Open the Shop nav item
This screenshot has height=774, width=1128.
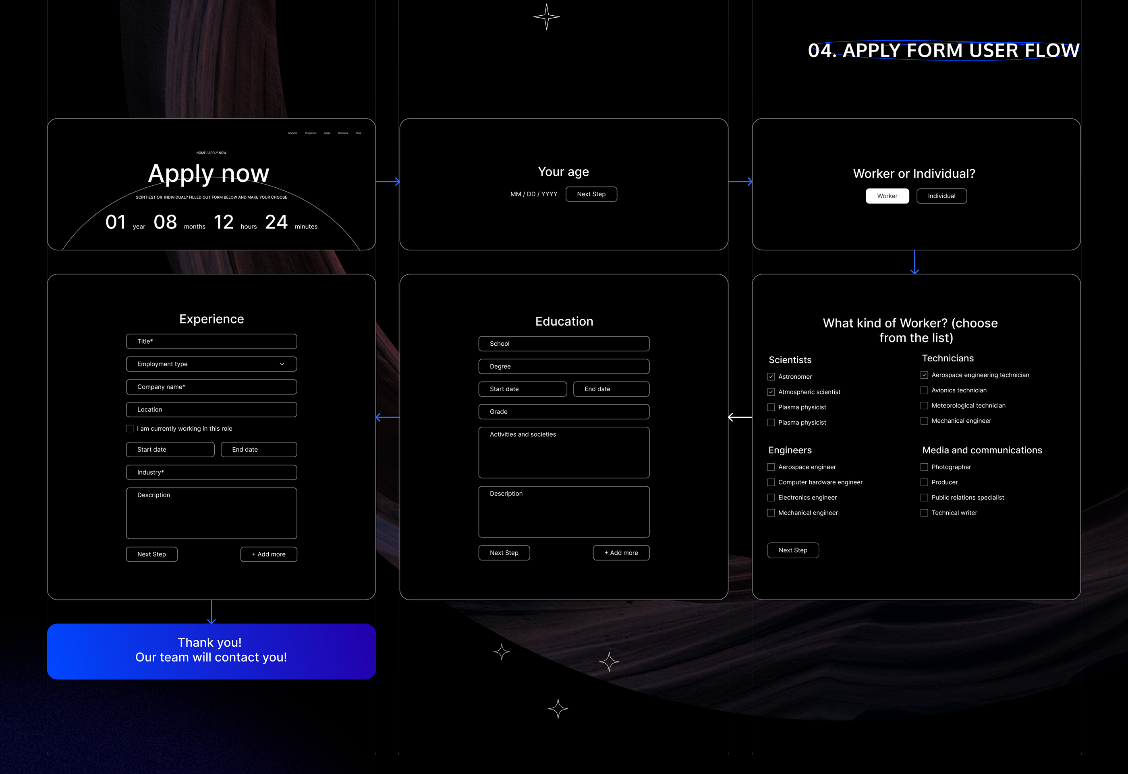coord(358,133)
